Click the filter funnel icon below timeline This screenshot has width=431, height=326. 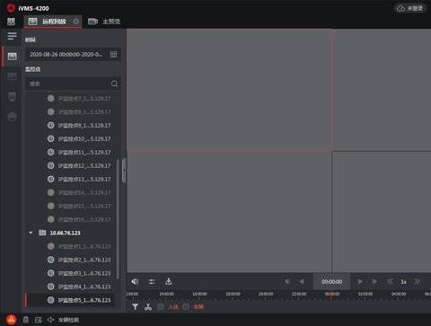[x=136, y=307]
